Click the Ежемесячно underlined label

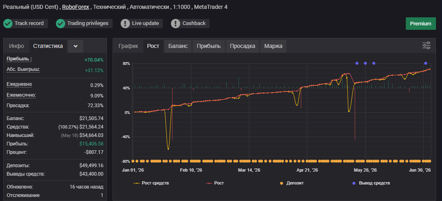[x=21, y=95]
